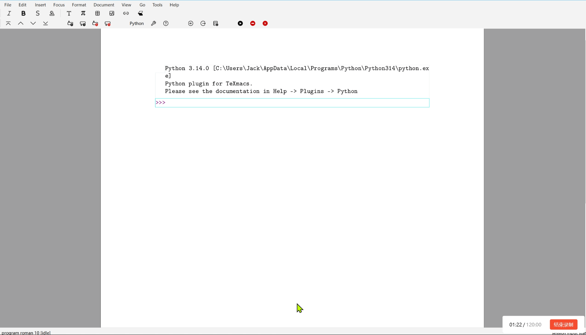Jump to first field with top arrow
The image size is (586, 335).
(8, 24)
